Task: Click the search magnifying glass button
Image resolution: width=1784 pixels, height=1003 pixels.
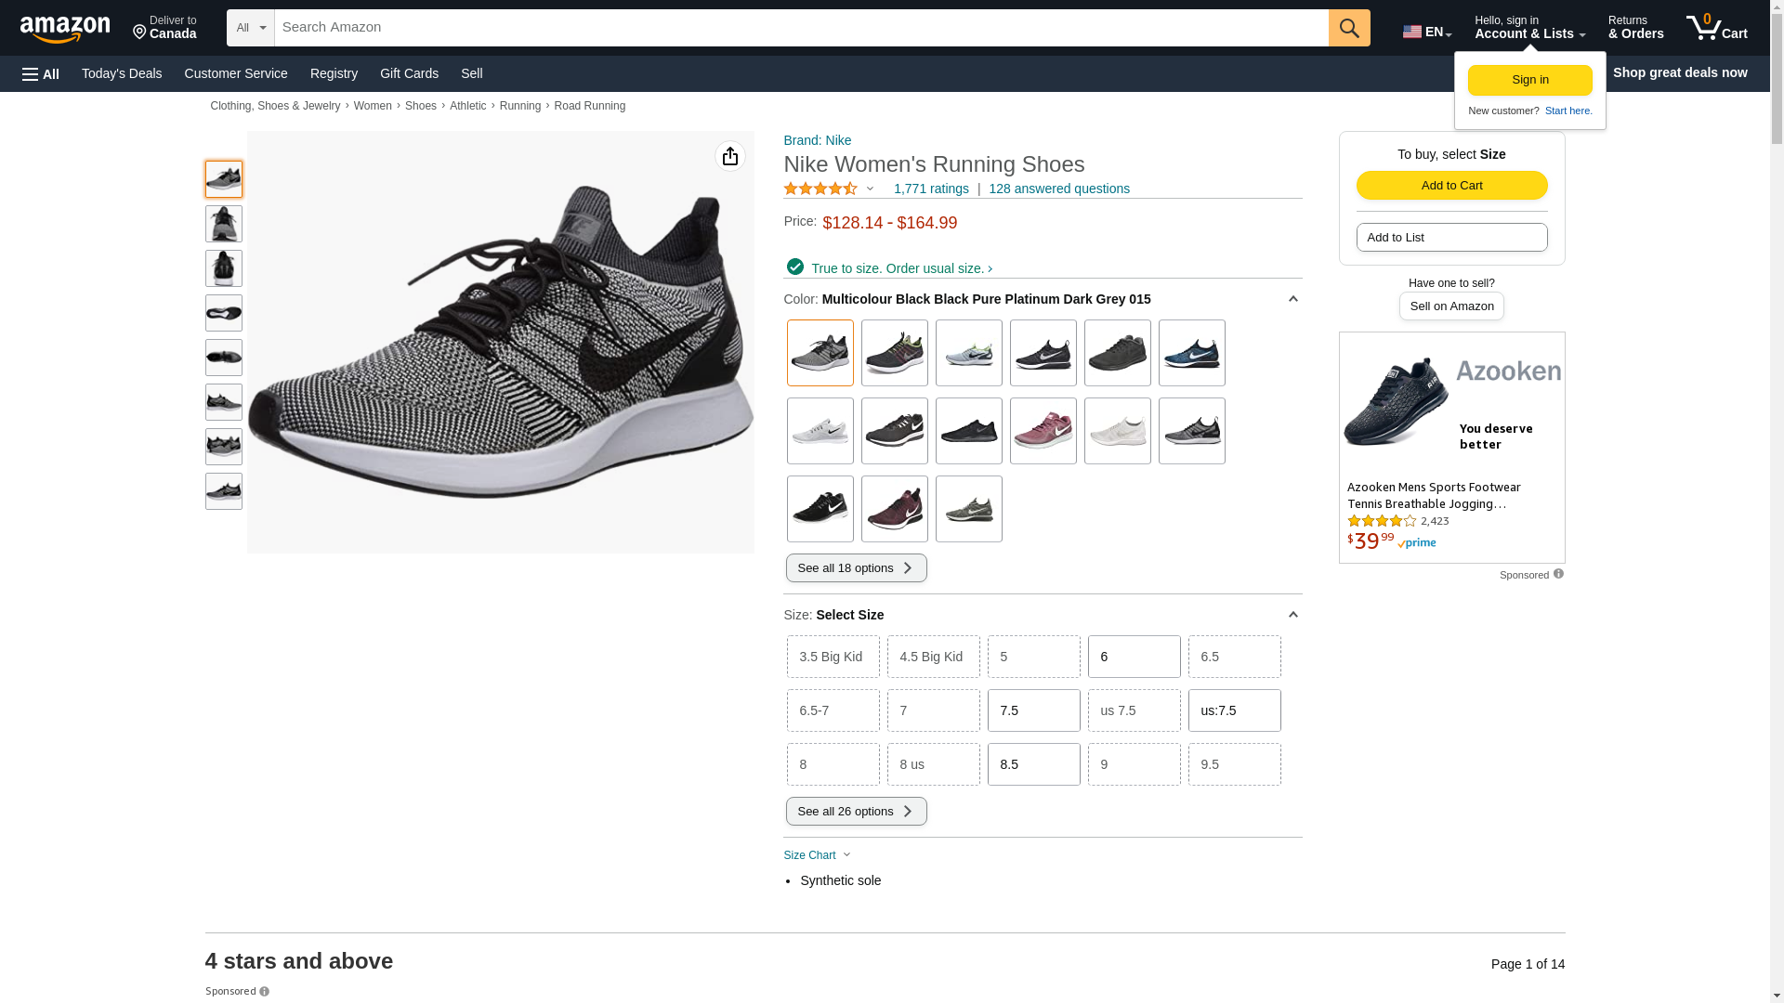Action: (1348, 28)
